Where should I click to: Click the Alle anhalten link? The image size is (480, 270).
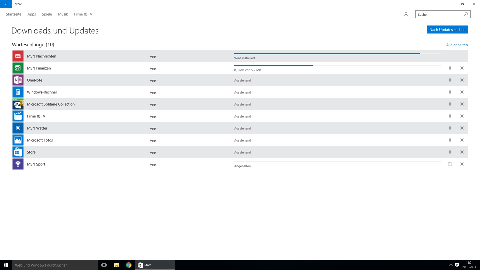pos(457,45)
